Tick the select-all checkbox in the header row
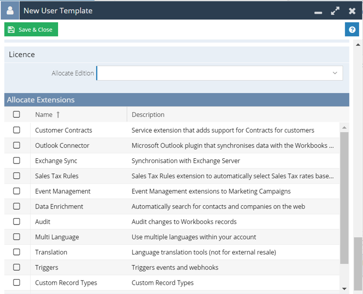 [16, 114]
